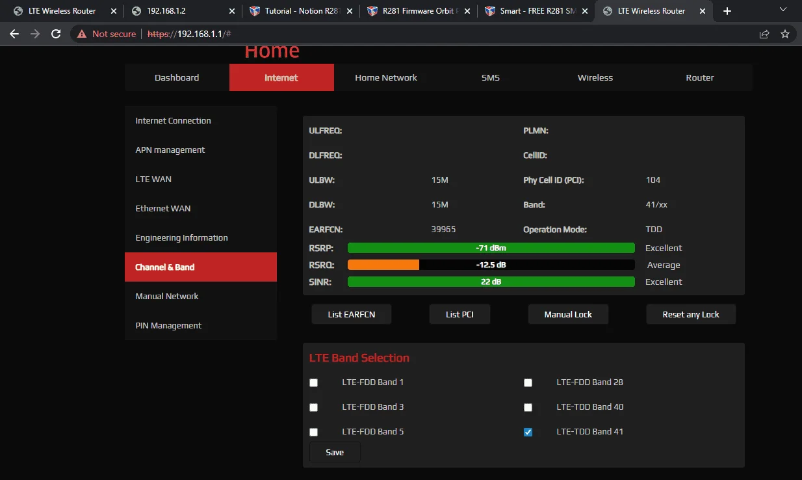Click the List PCI button

click(459, 314)
